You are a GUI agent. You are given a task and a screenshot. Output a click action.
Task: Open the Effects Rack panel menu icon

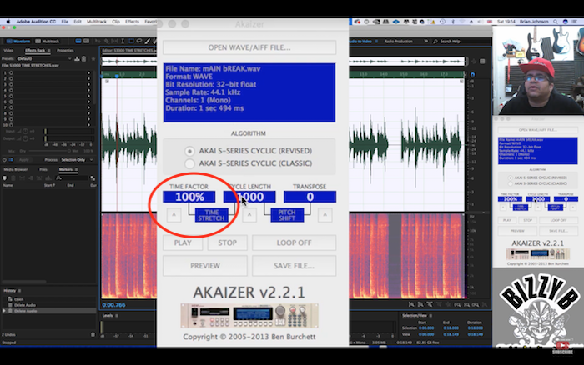48,51
